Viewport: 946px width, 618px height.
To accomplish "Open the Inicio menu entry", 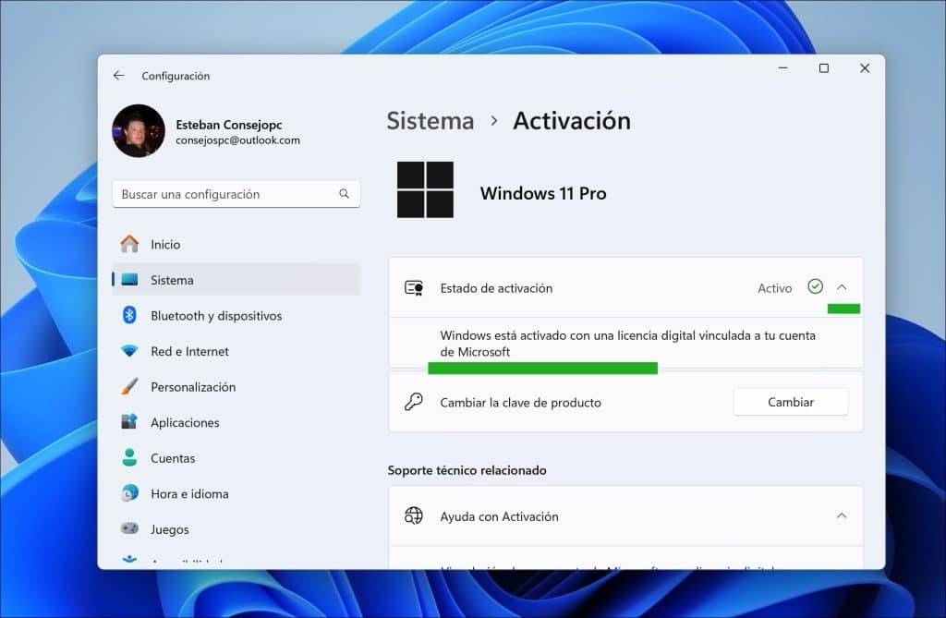I will pyautogui.click(x=236, y=244).
